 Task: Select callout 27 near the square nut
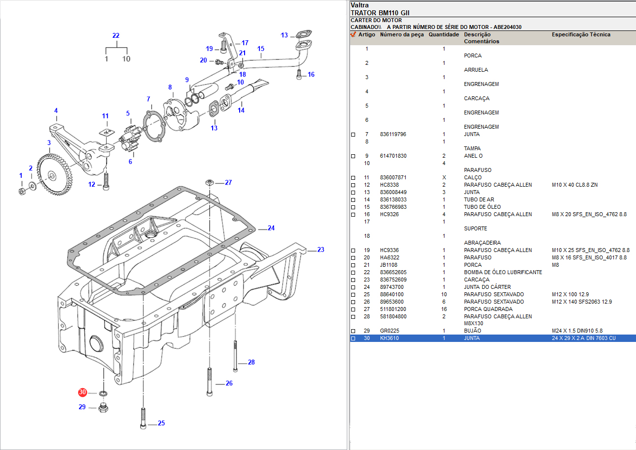(228, 182)
